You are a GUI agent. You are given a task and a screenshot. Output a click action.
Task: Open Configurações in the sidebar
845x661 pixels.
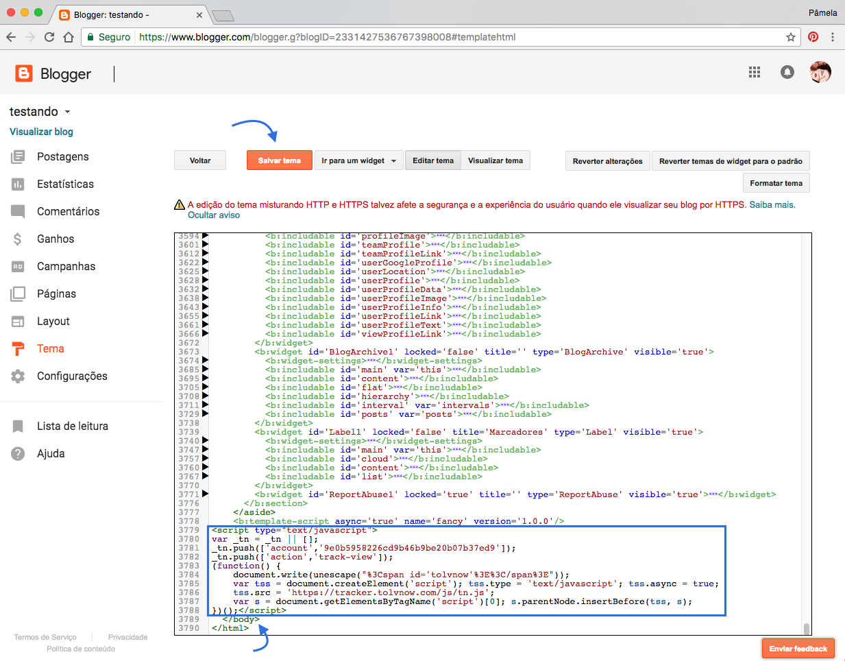[72, 376]
